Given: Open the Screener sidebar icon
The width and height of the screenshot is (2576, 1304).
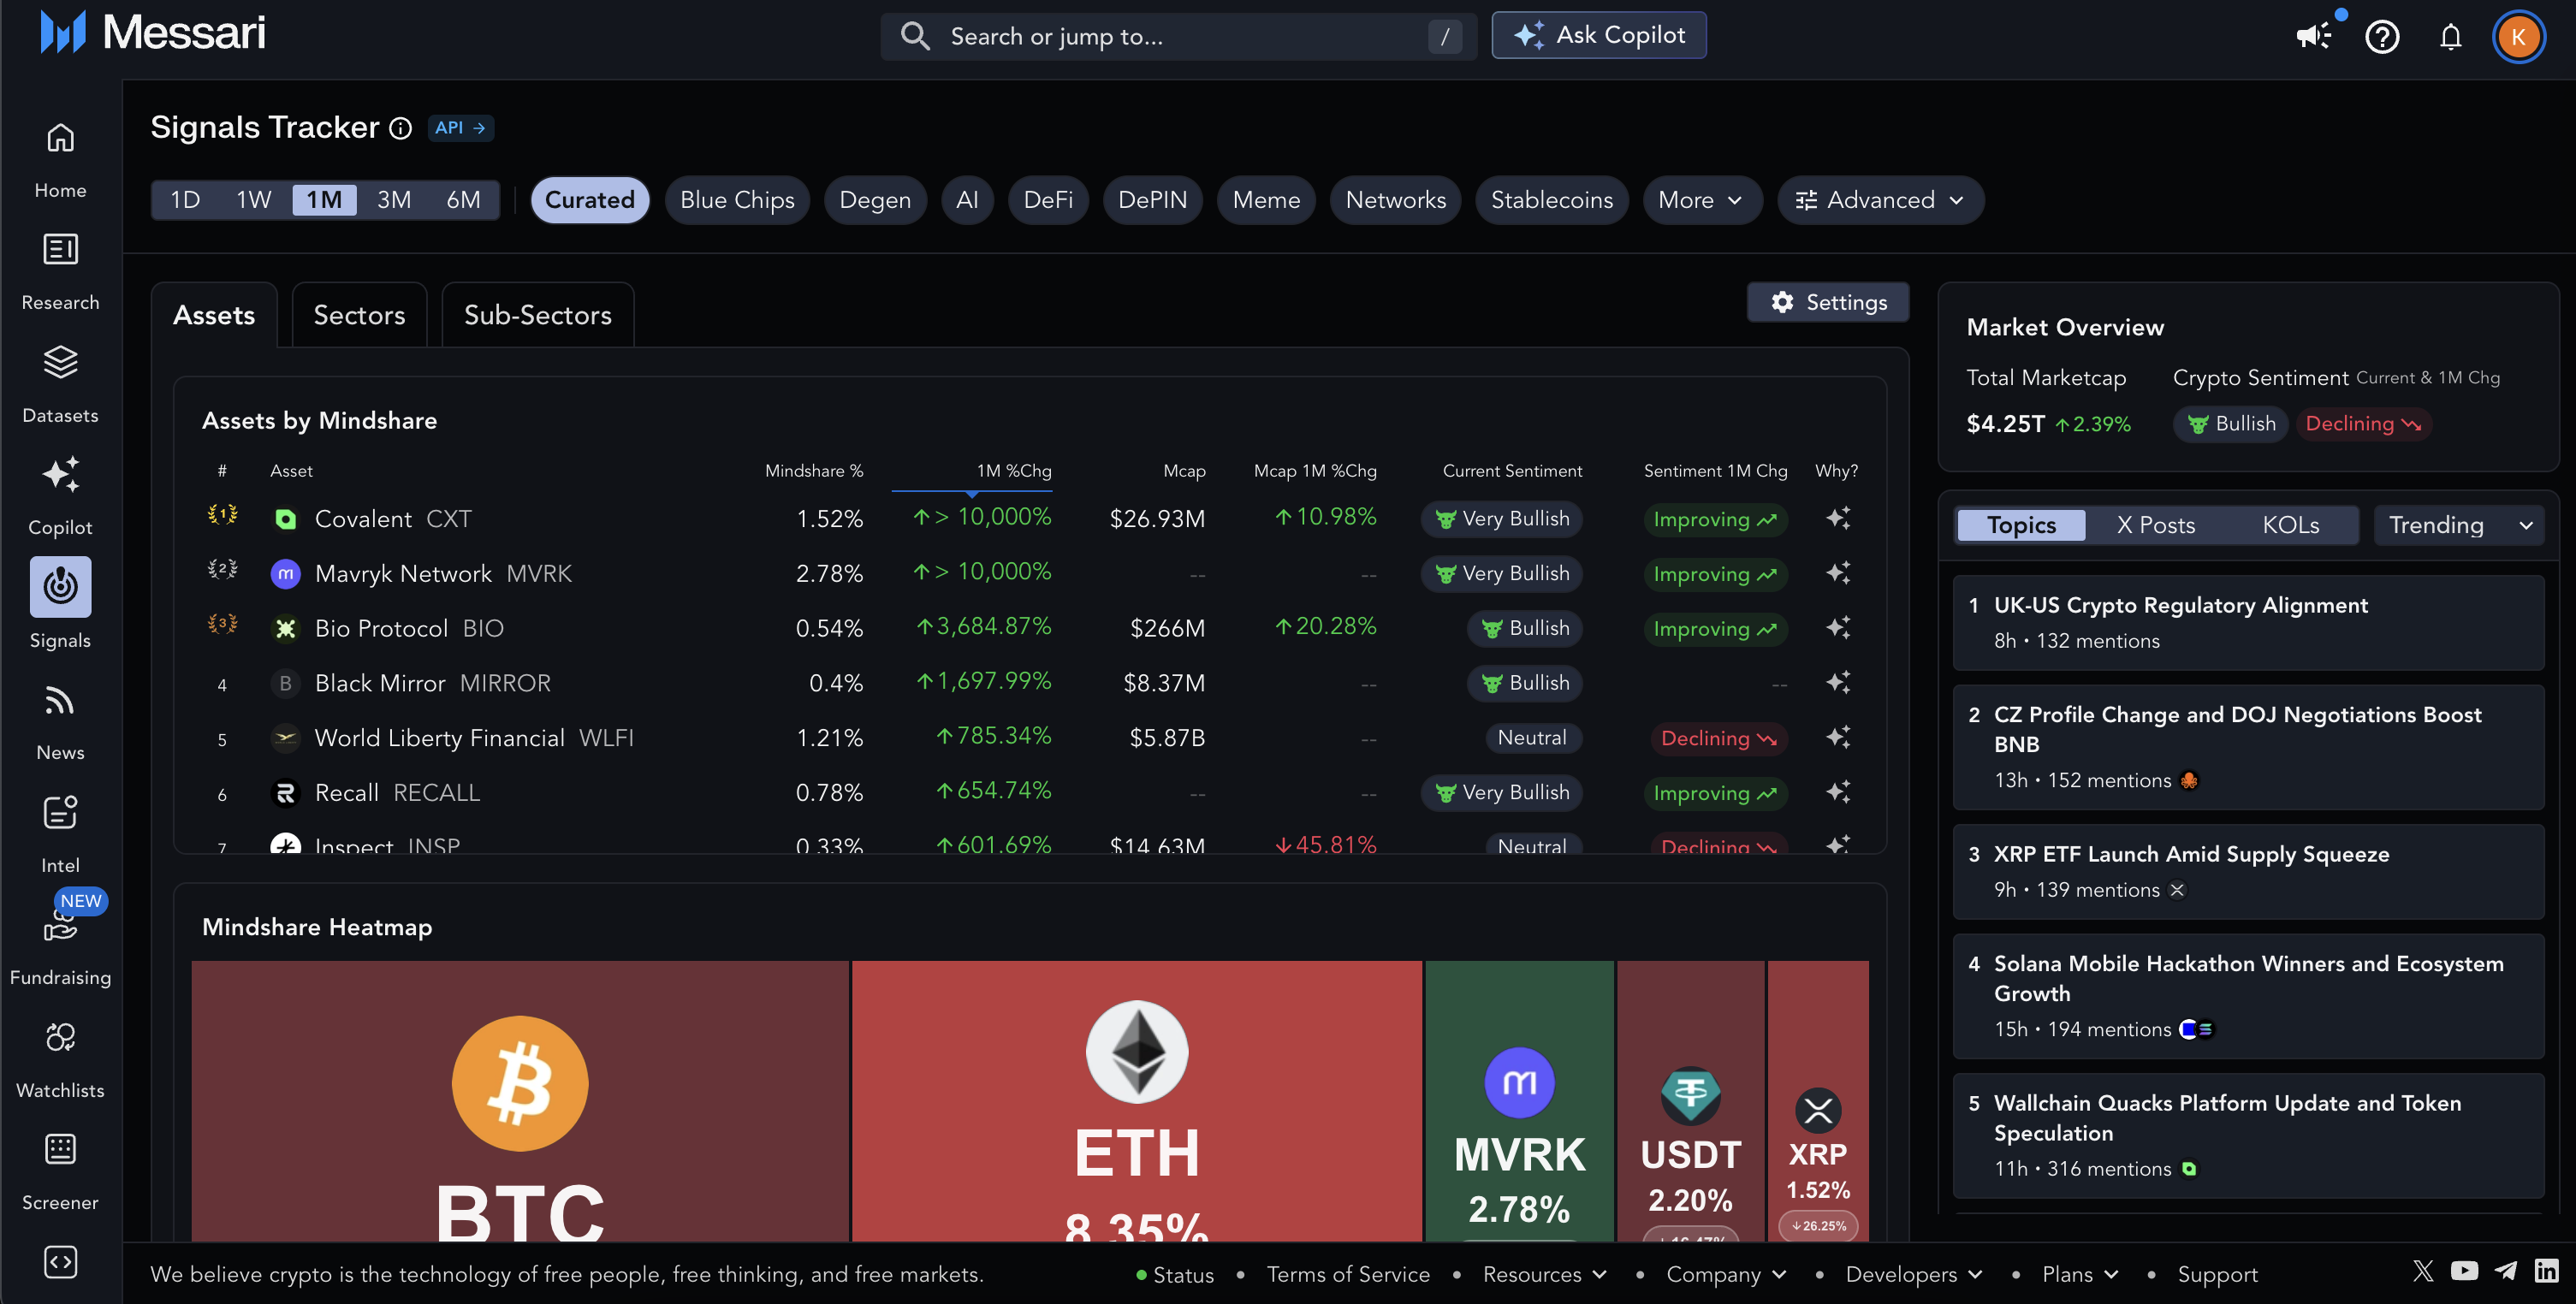Looking at the screenshot, I should pyautogui.click(x=60, y=1149).
